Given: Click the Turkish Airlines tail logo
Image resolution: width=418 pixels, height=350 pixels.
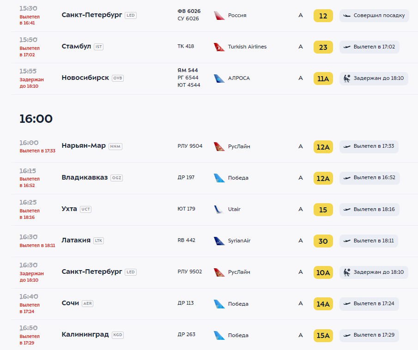Looking at the screenshot, I should coord(219,47).
